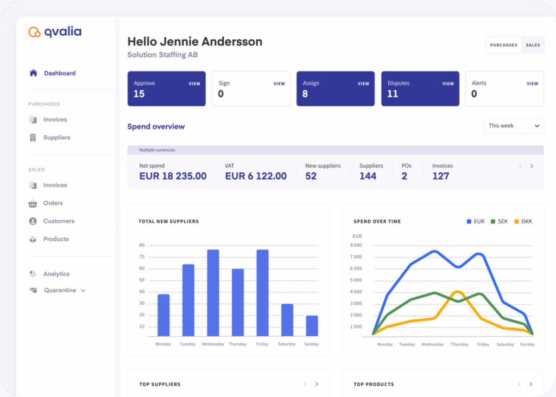Click the Suppliers building icon

(x=33, y=138)
